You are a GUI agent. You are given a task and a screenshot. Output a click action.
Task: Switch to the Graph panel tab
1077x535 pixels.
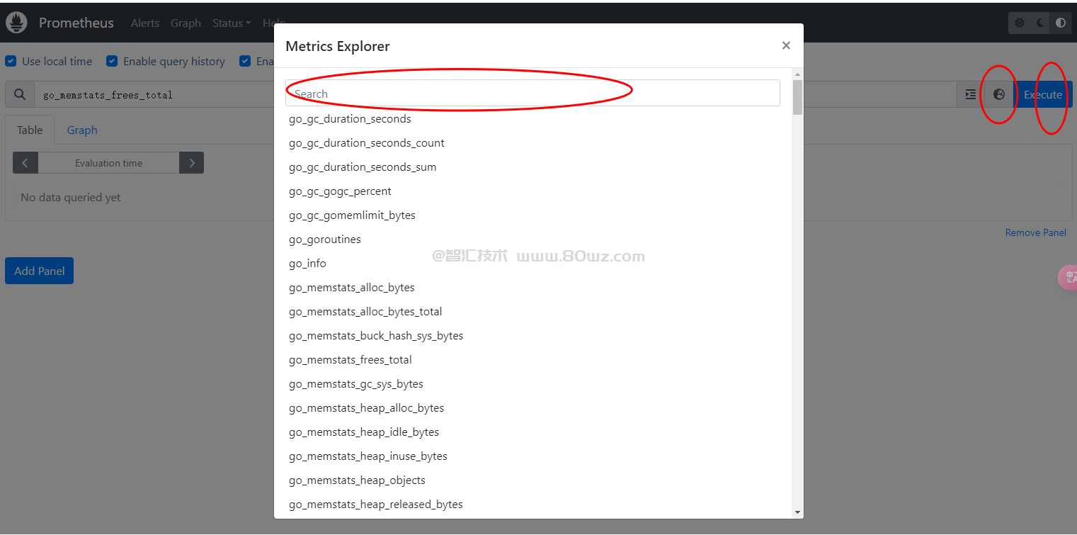(x=82, y=130)
